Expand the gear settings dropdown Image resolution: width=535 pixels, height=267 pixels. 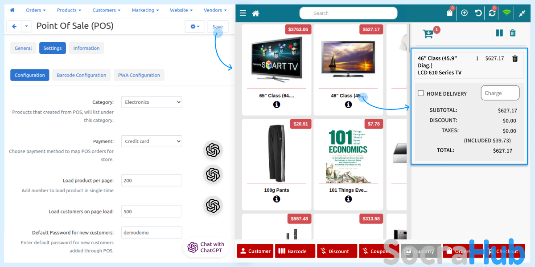(195, 27)
